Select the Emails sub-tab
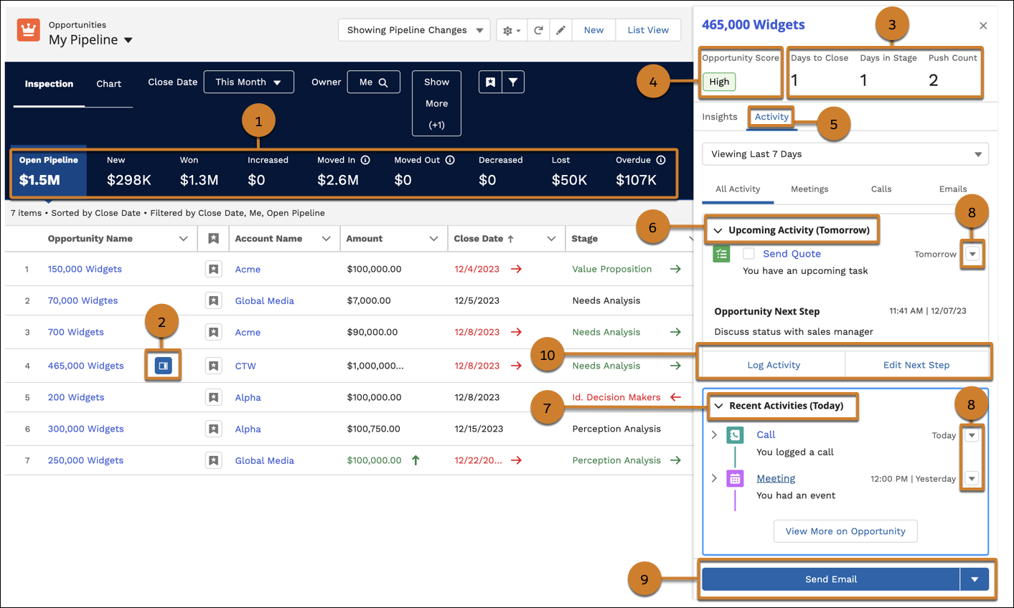 click(x=953, y=189)
